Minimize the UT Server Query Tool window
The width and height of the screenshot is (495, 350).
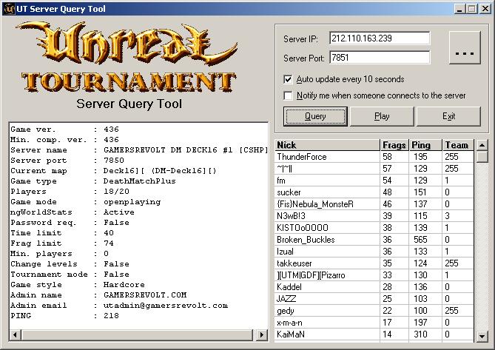point(459,9)
